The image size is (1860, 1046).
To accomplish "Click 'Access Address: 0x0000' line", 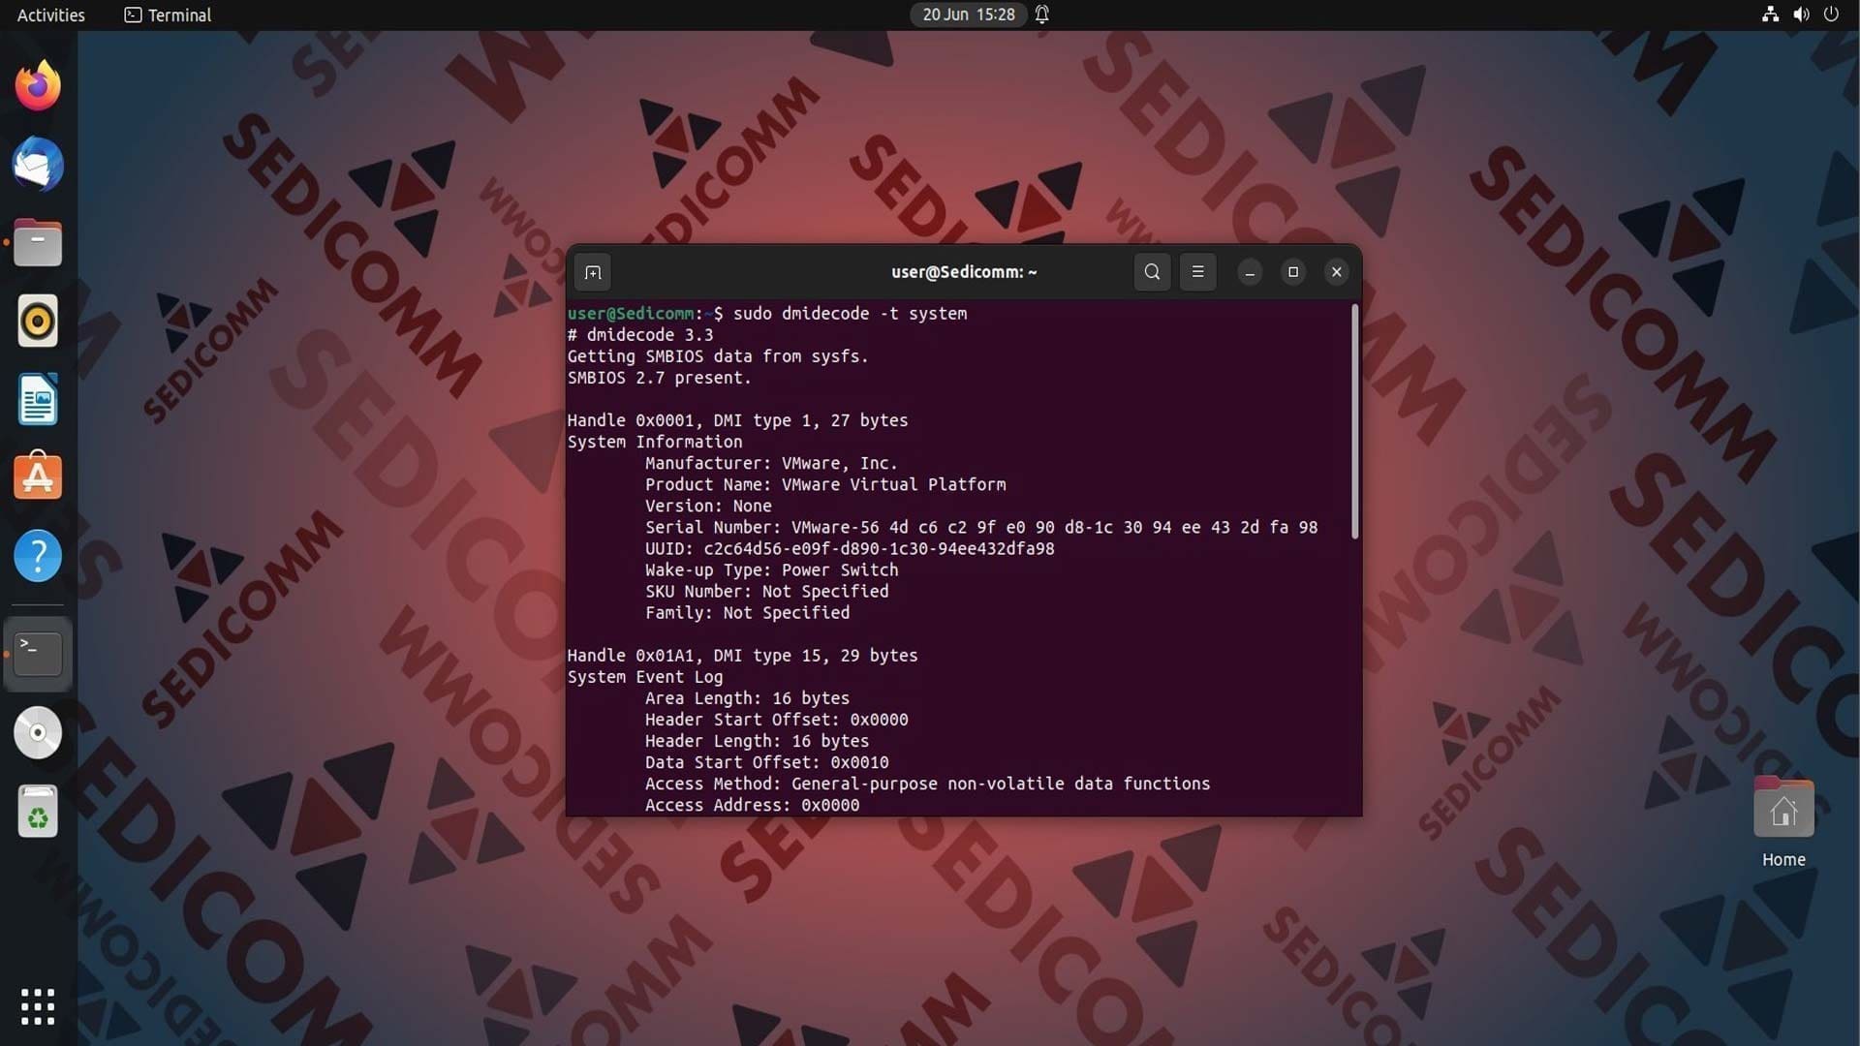I will click(x=752, y=805).
